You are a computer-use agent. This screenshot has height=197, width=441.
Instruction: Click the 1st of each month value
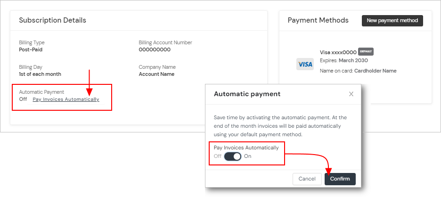coord(40,74)
